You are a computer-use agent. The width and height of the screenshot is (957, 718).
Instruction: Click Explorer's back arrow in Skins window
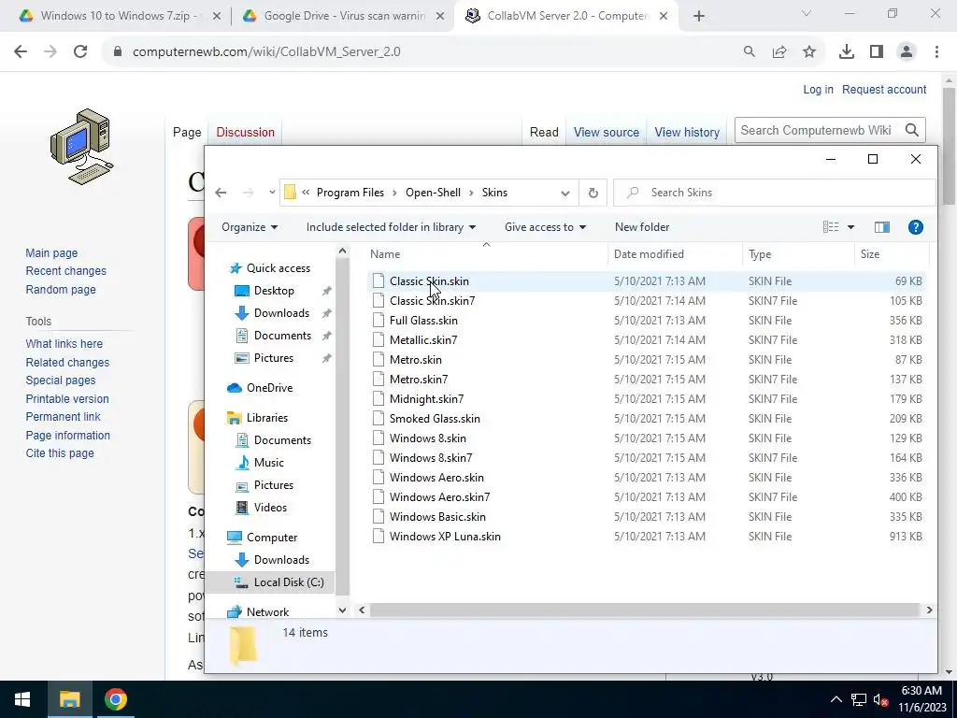coord(221,193)
